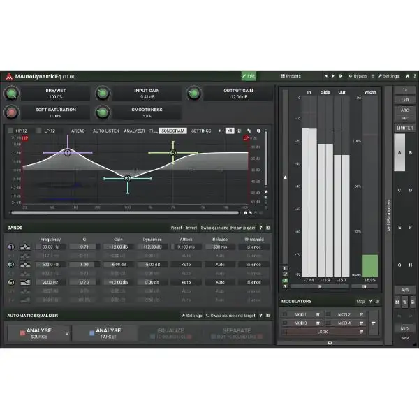419x419 pixels.
Task: Open the Presets dropdown
Action: pos(291,75)
